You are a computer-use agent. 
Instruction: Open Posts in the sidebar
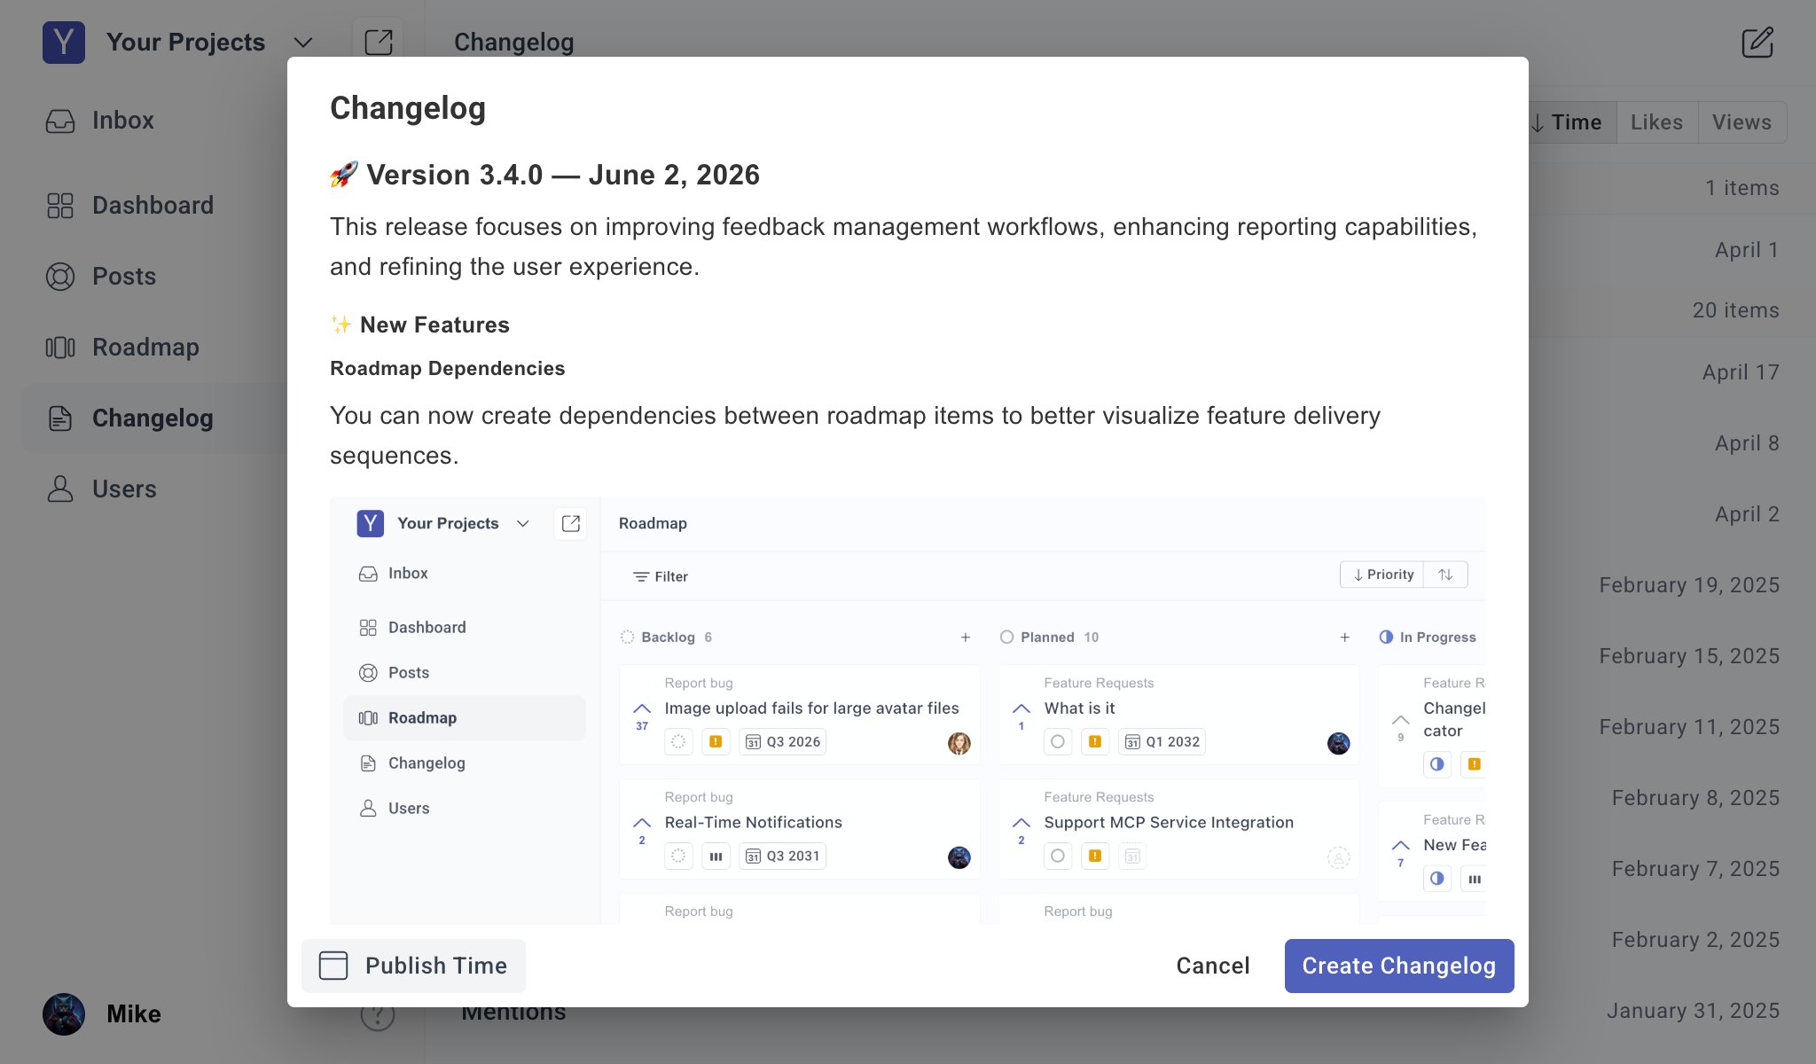point(123,277)
